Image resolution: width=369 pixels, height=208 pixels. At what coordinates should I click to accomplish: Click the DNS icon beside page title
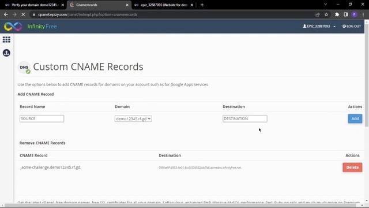tap(24, 68)
